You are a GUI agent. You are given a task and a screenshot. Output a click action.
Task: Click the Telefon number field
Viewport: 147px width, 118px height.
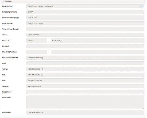85,69
